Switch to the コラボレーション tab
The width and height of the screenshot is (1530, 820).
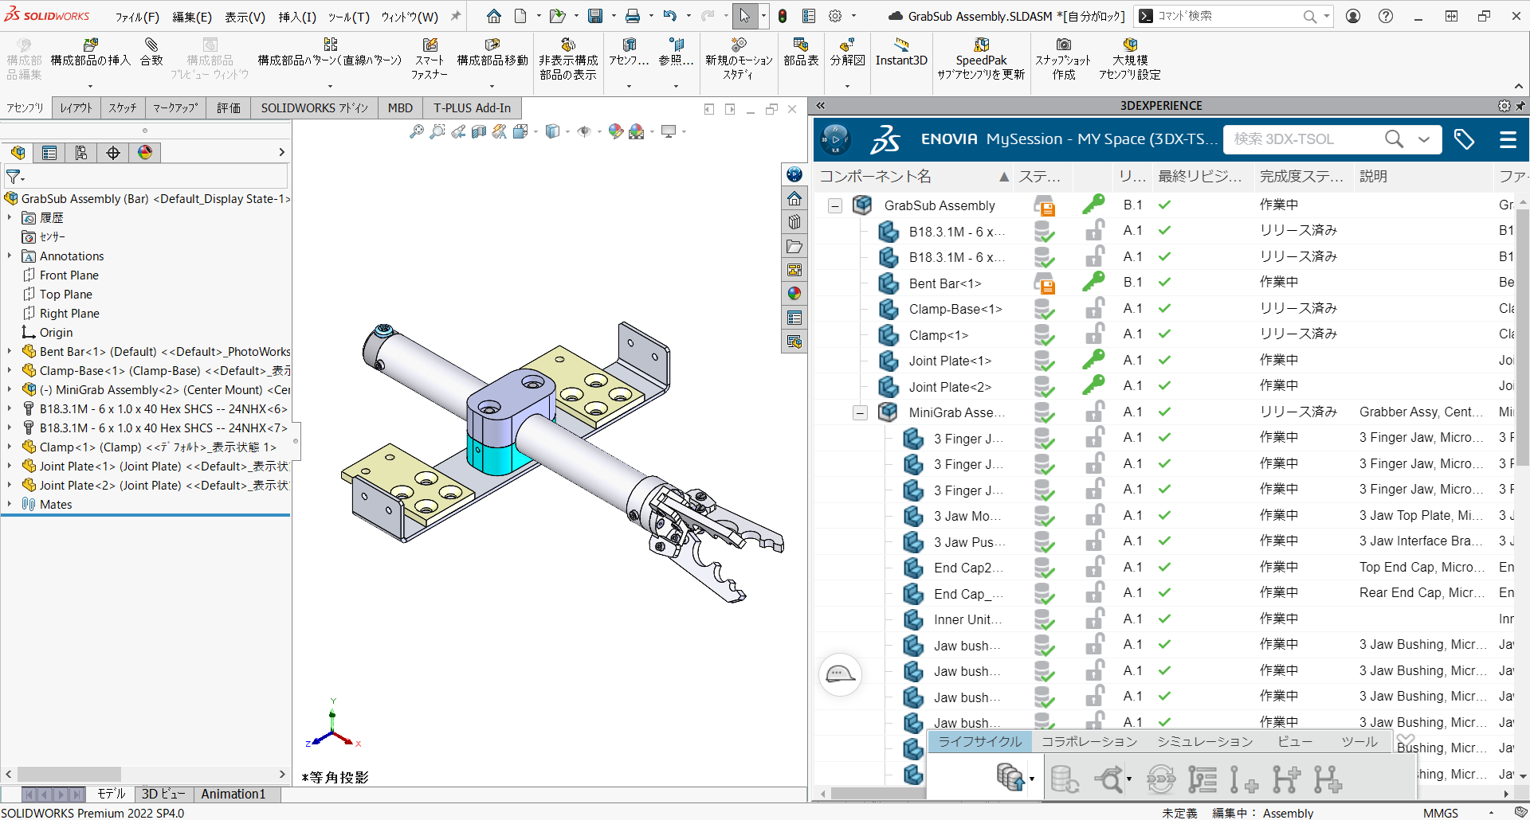pos(1089,741)
